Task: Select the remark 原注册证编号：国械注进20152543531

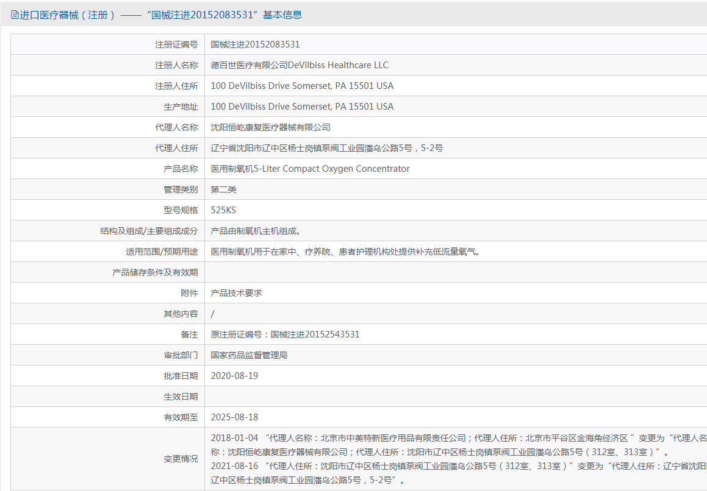Action: coord(285,334)
